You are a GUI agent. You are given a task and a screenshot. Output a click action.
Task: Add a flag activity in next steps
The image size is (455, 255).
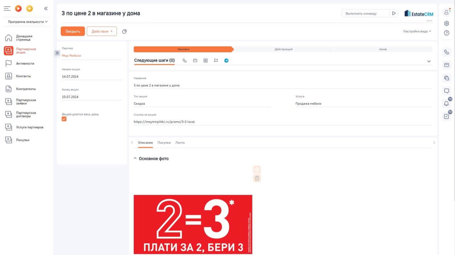[216, 61]
